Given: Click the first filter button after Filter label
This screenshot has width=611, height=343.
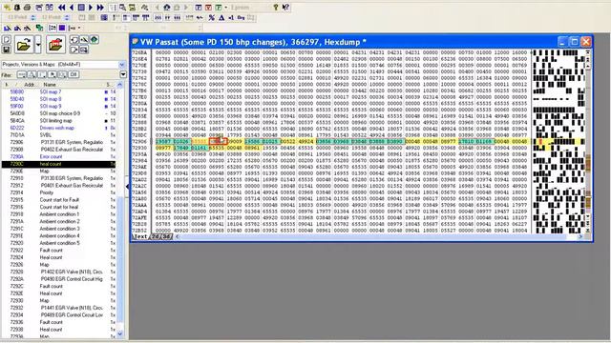Looking at the screenshot, I should pyautogui.click(x=21, y=74).
